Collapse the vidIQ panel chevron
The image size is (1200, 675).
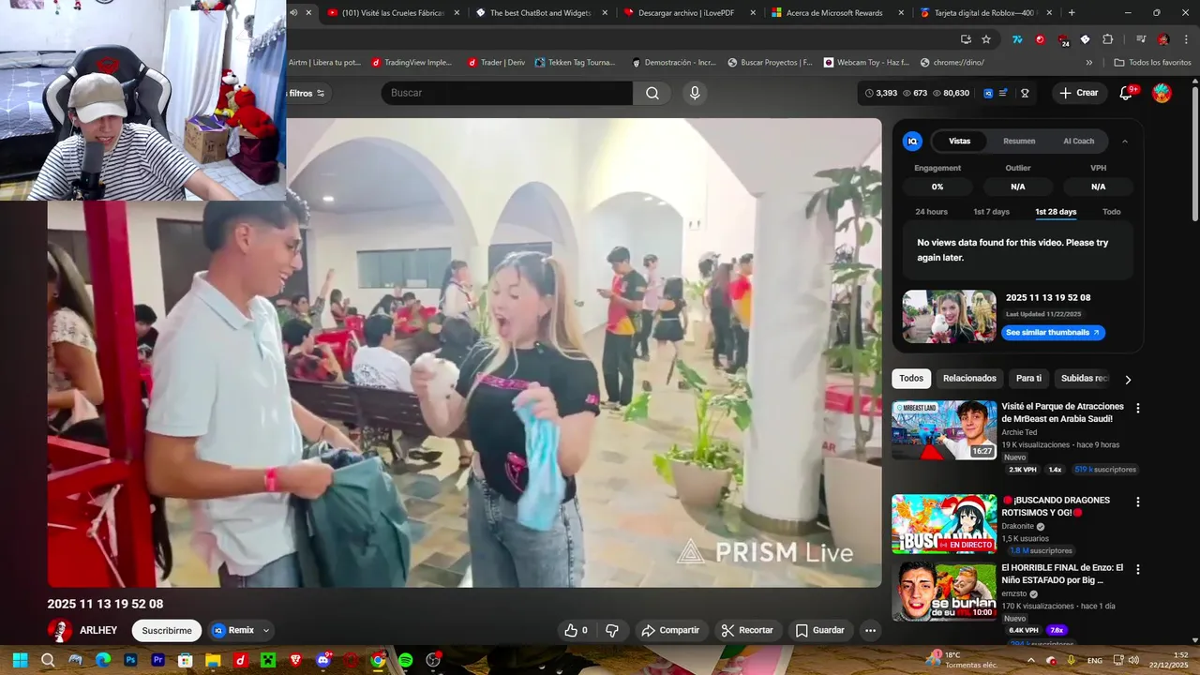tap(1125, 141)
